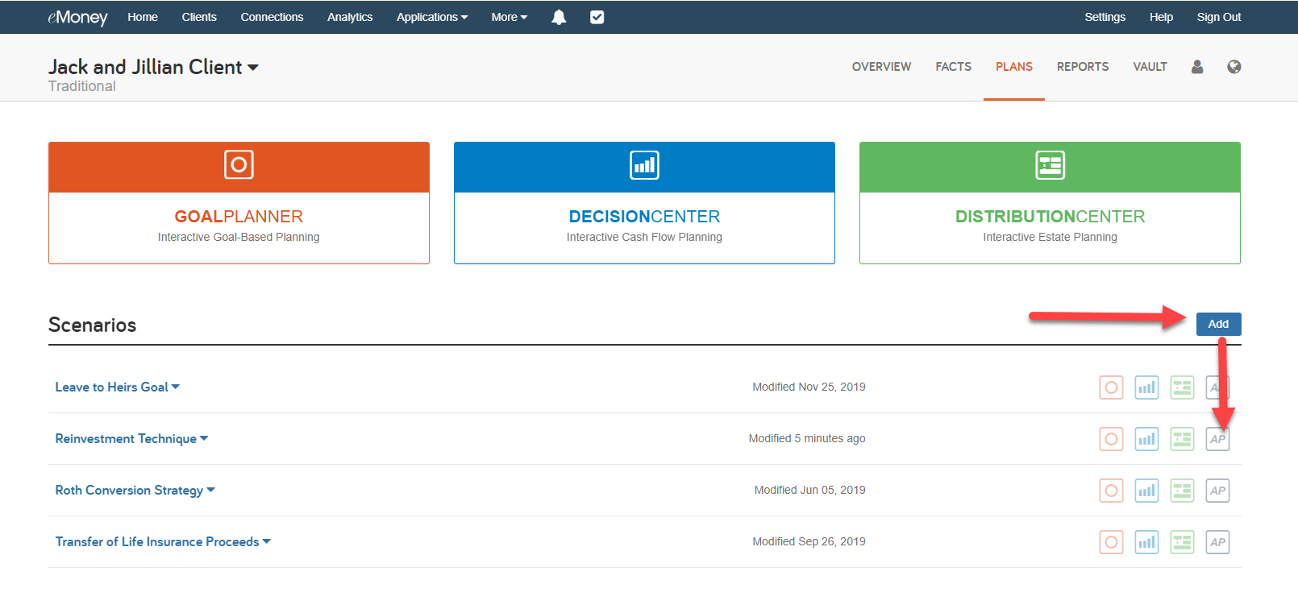The height and width of the screenshot is (609, 1298).
Task: Click 'Interactive Estate Planning' subtitle
Action: click(1050, 237)
